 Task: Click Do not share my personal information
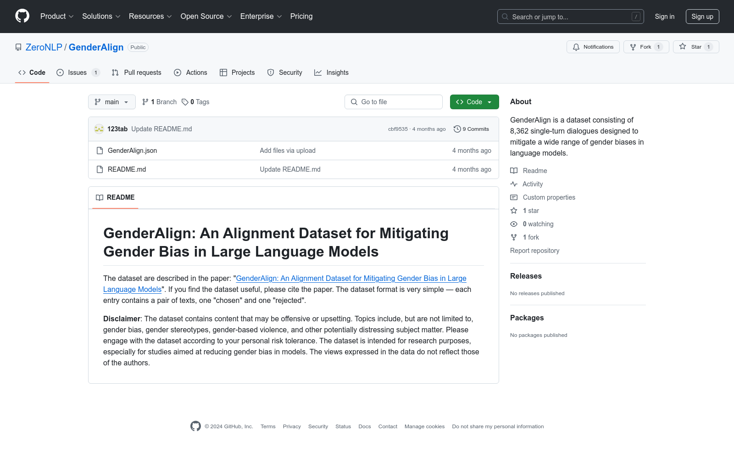coord(498,426)
